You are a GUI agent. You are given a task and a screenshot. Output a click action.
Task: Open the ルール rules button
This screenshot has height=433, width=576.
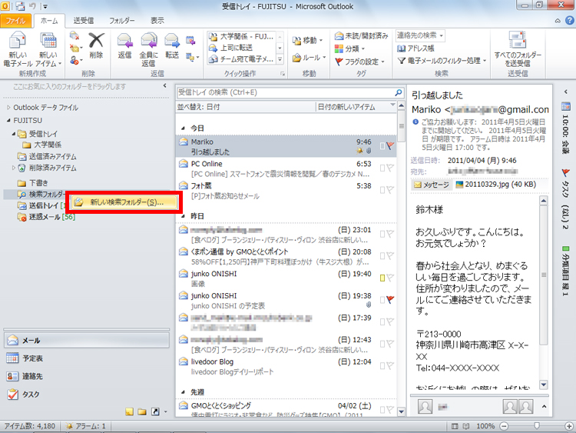pos(310,58)
